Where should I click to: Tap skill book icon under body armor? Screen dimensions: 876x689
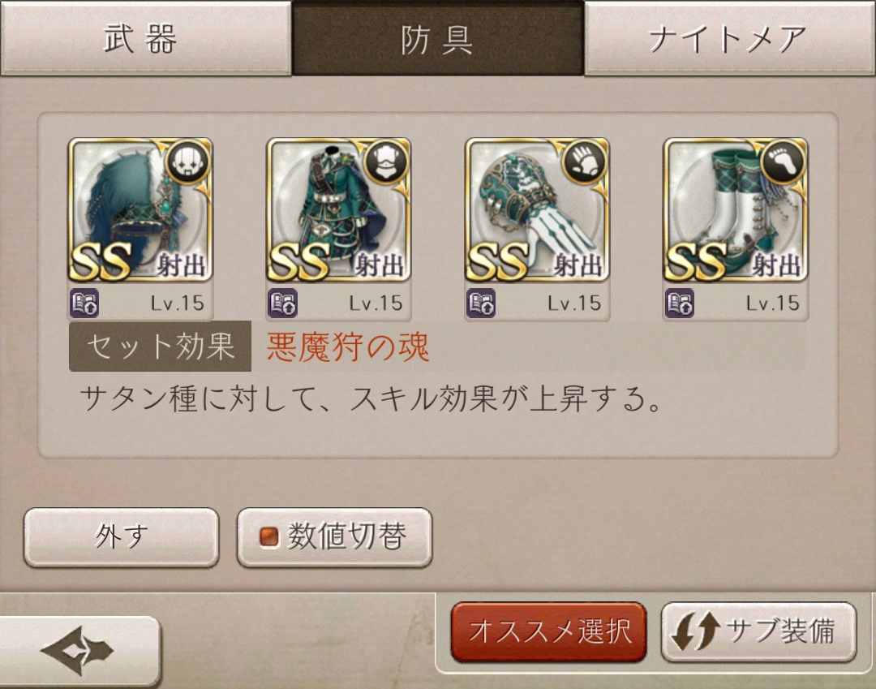point(283,304)
